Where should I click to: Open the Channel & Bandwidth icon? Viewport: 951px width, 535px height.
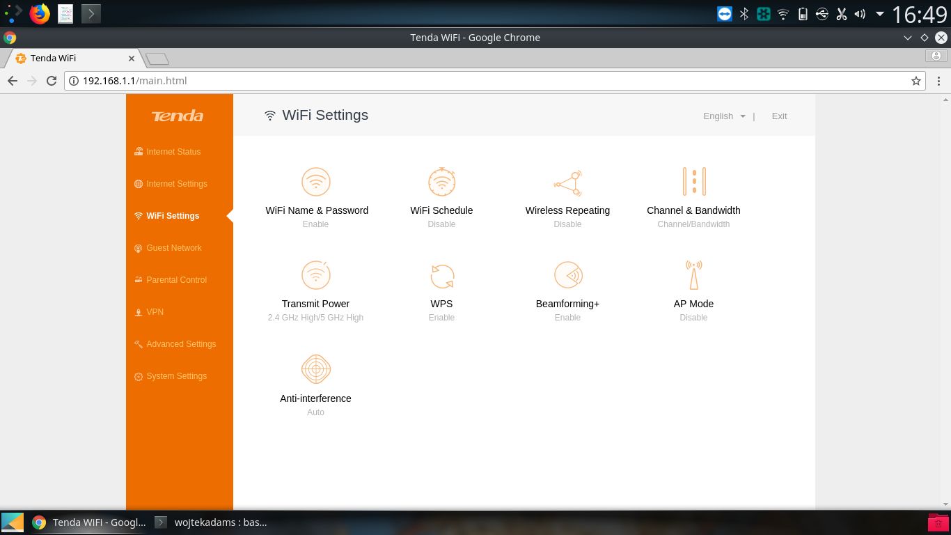(x=694, y=182)
